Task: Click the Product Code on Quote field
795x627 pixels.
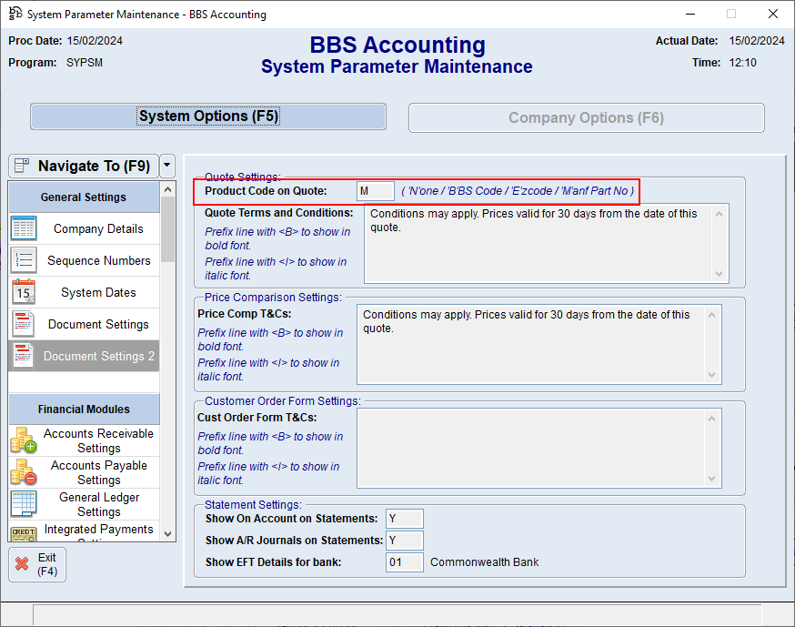Action: pyautogui.click(x=375, y=191)
